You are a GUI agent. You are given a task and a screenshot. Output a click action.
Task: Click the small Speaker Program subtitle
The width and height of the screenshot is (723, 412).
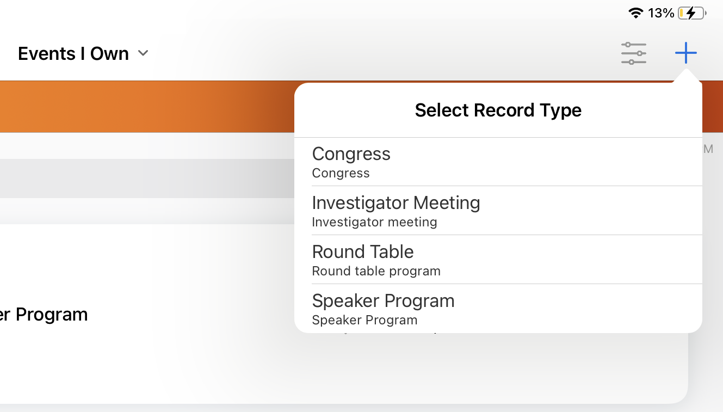click(x=364, y=320)
